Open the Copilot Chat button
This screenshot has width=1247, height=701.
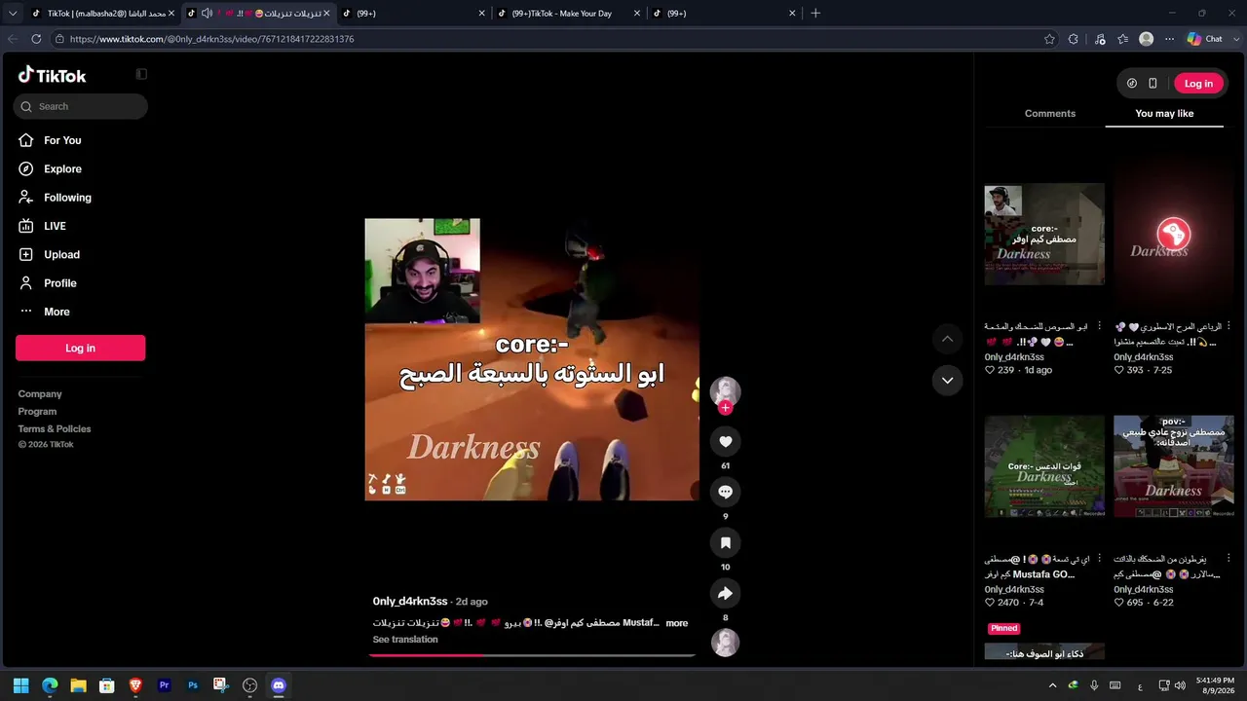tap(1205, 39)
